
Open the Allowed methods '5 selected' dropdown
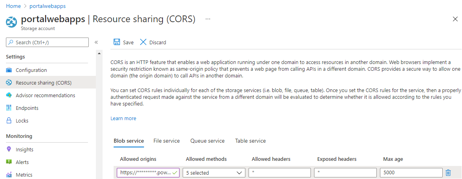(x=214, y=173)
